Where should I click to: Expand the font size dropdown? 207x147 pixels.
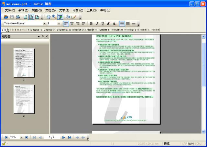pyautogui.click(x=59, y=24)
